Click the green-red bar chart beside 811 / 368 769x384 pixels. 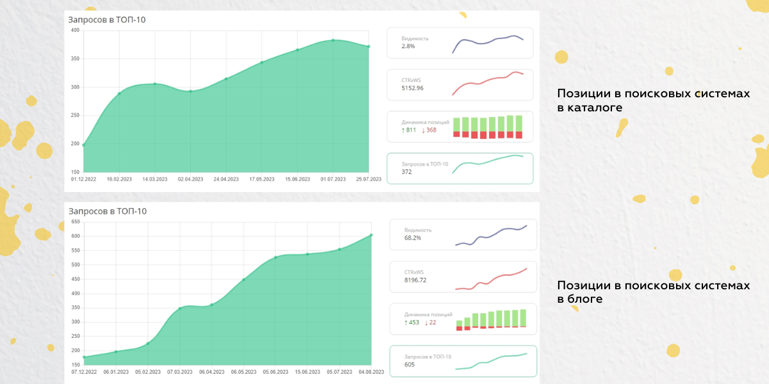[x=488, y=127]
